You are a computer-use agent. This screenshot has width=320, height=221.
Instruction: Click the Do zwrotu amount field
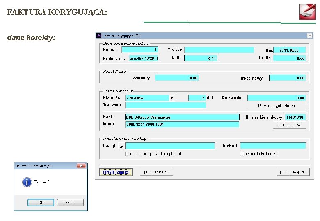(x=277, y=98)
